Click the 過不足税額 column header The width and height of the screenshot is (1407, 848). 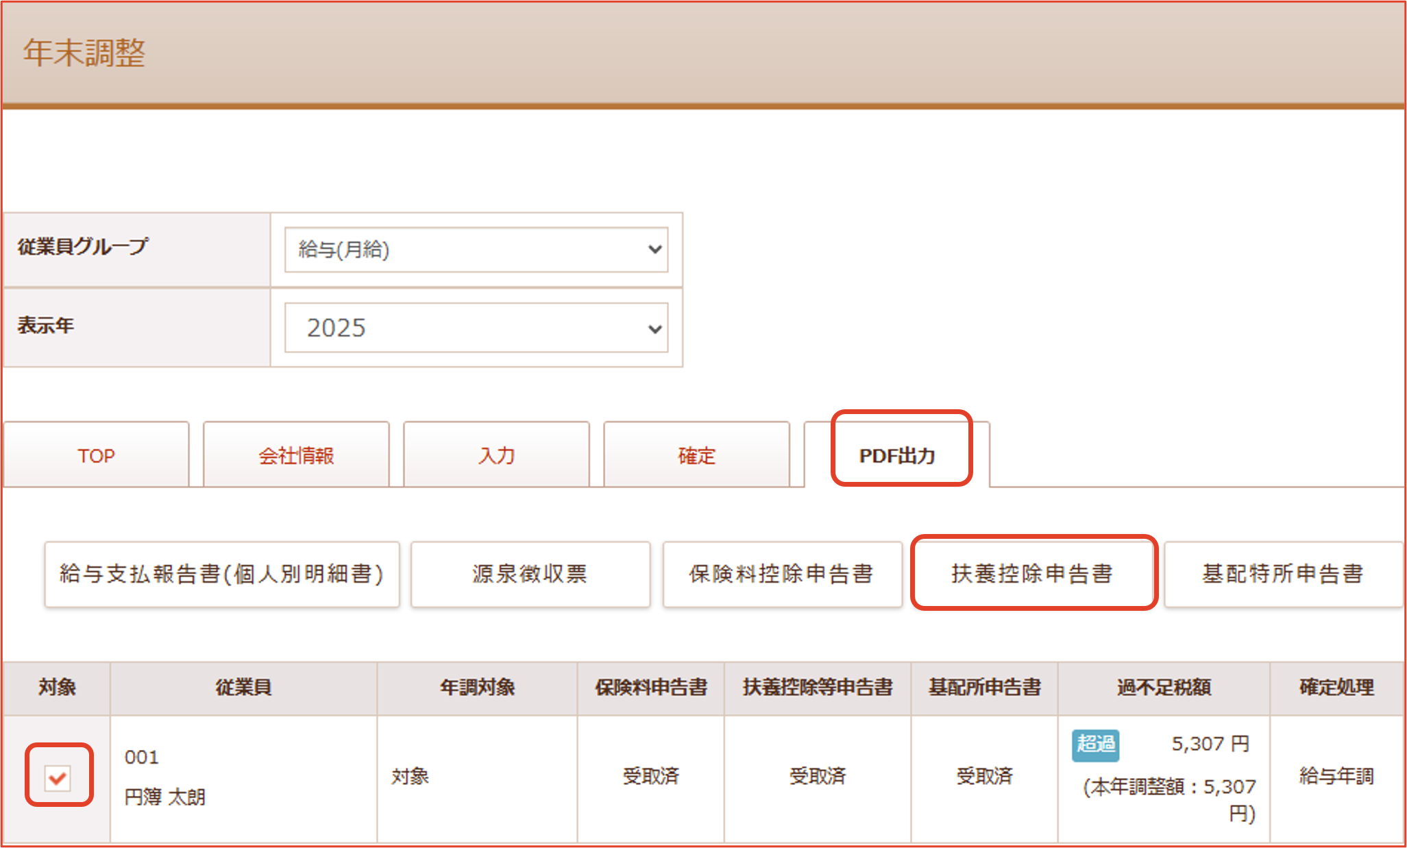click(1164, 687)
